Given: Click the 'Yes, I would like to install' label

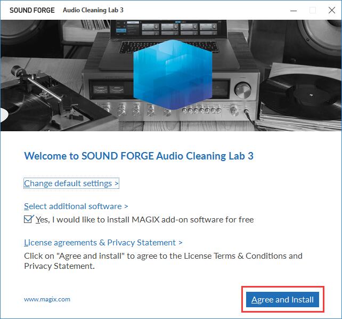Looking at the screenshot, I should [145, 219].
